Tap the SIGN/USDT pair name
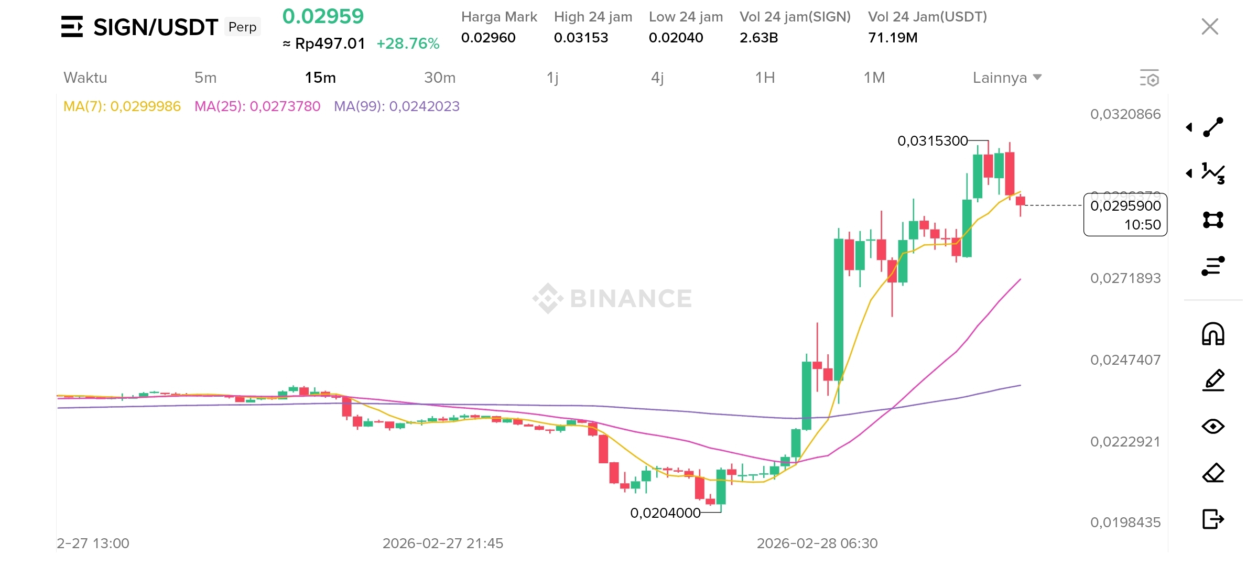Screen dimensions: 1258x566 [x=155, y=27]
